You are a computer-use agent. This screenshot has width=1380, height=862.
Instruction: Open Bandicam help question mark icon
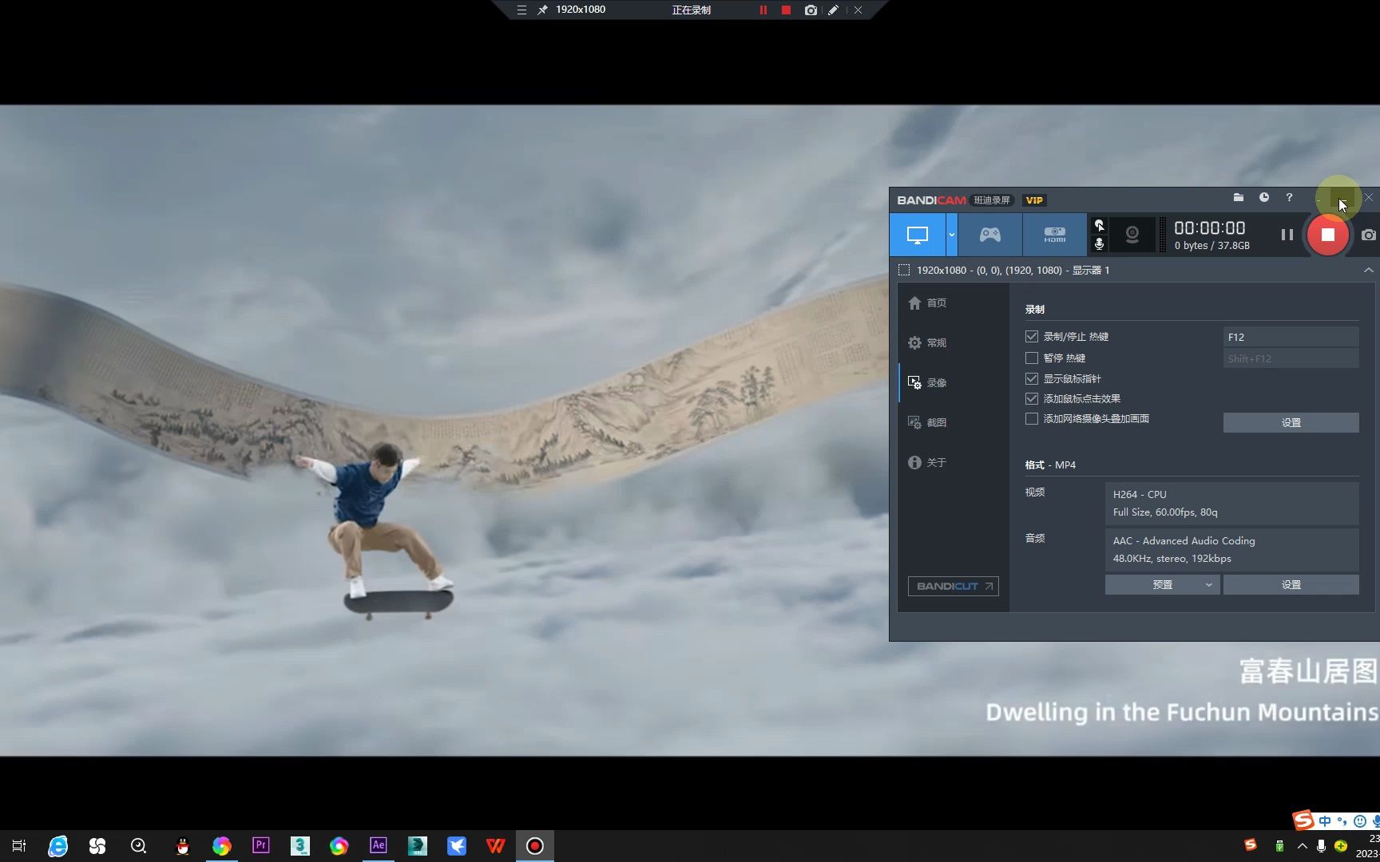[x=1289, y=197]
